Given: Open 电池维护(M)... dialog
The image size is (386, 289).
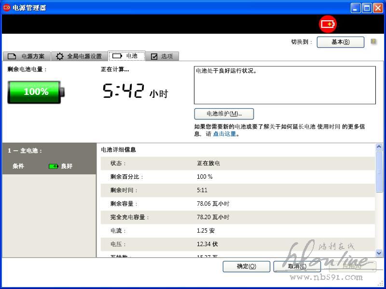Looking at the screenshot, I should point(224,114).
